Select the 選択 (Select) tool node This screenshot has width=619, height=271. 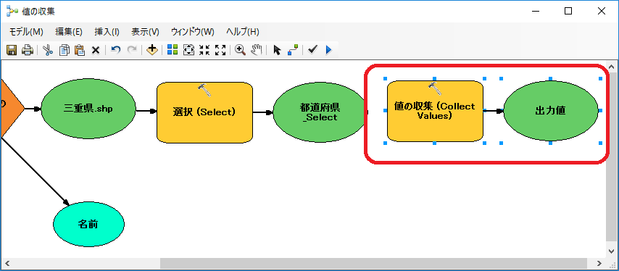coord(204,112)
